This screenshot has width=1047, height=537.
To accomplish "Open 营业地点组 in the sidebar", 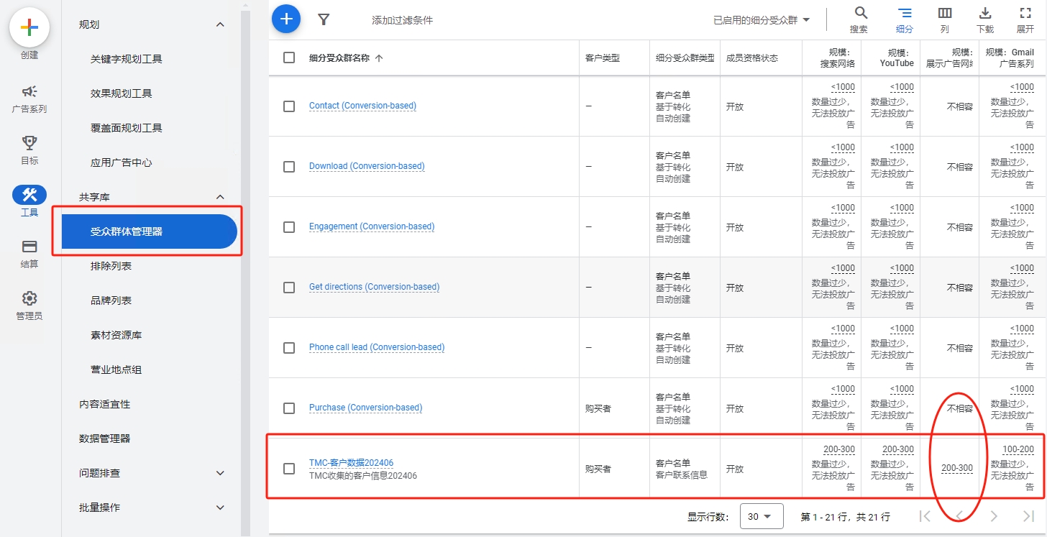I will pos(116,370).
